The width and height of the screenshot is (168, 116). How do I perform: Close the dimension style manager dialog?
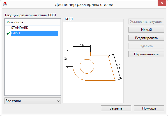click(x=162, y=3)
